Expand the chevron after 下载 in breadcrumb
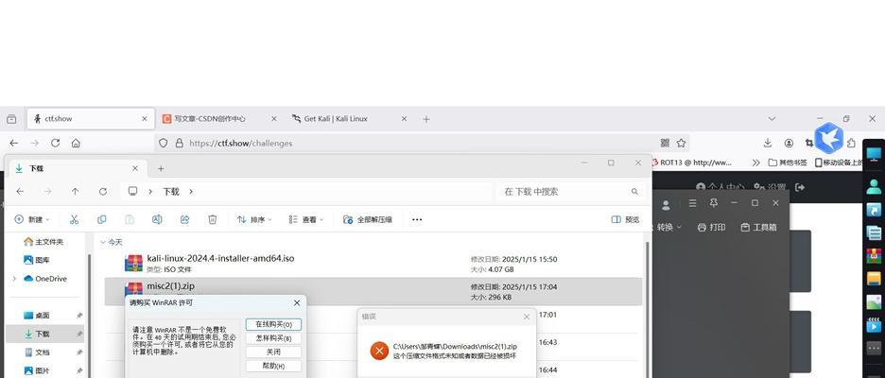The width and height of the screenshot is (885, 378). pyautogui.click(x=191, y=192)
